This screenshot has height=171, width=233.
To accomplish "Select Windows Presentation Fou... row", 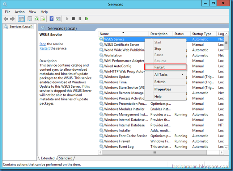I will 161,104.
